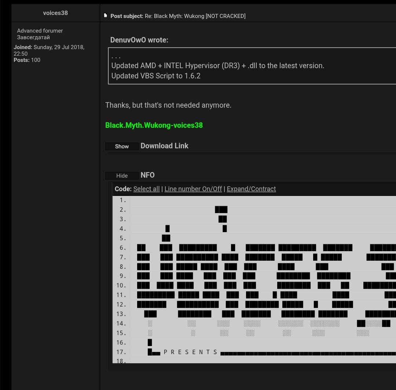This screenshot has width=396, height=390.
Task: Click the Download Link spoiler heading
Action: 164,146
